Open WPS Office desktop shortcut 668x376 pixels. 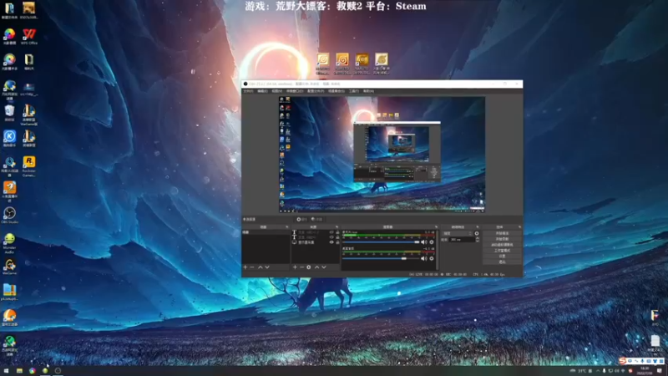point(29,36)
